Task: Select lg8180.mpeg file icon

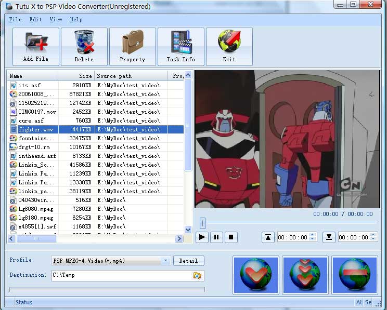Action: click(14, 218)
